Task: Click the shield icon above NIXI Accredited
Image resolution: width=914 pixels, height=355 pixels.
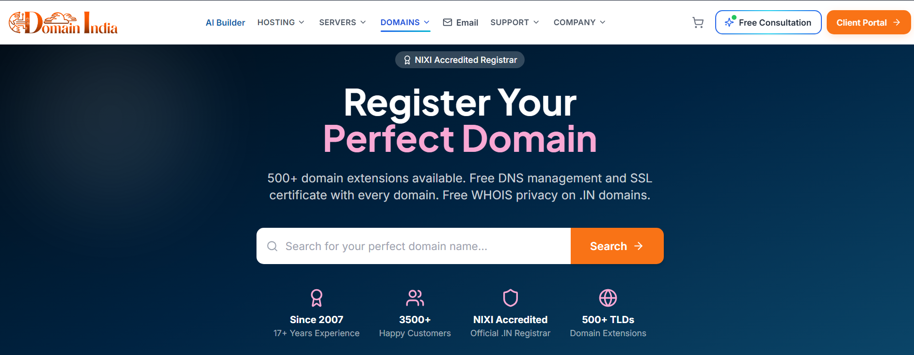Action: click(511, 298)
